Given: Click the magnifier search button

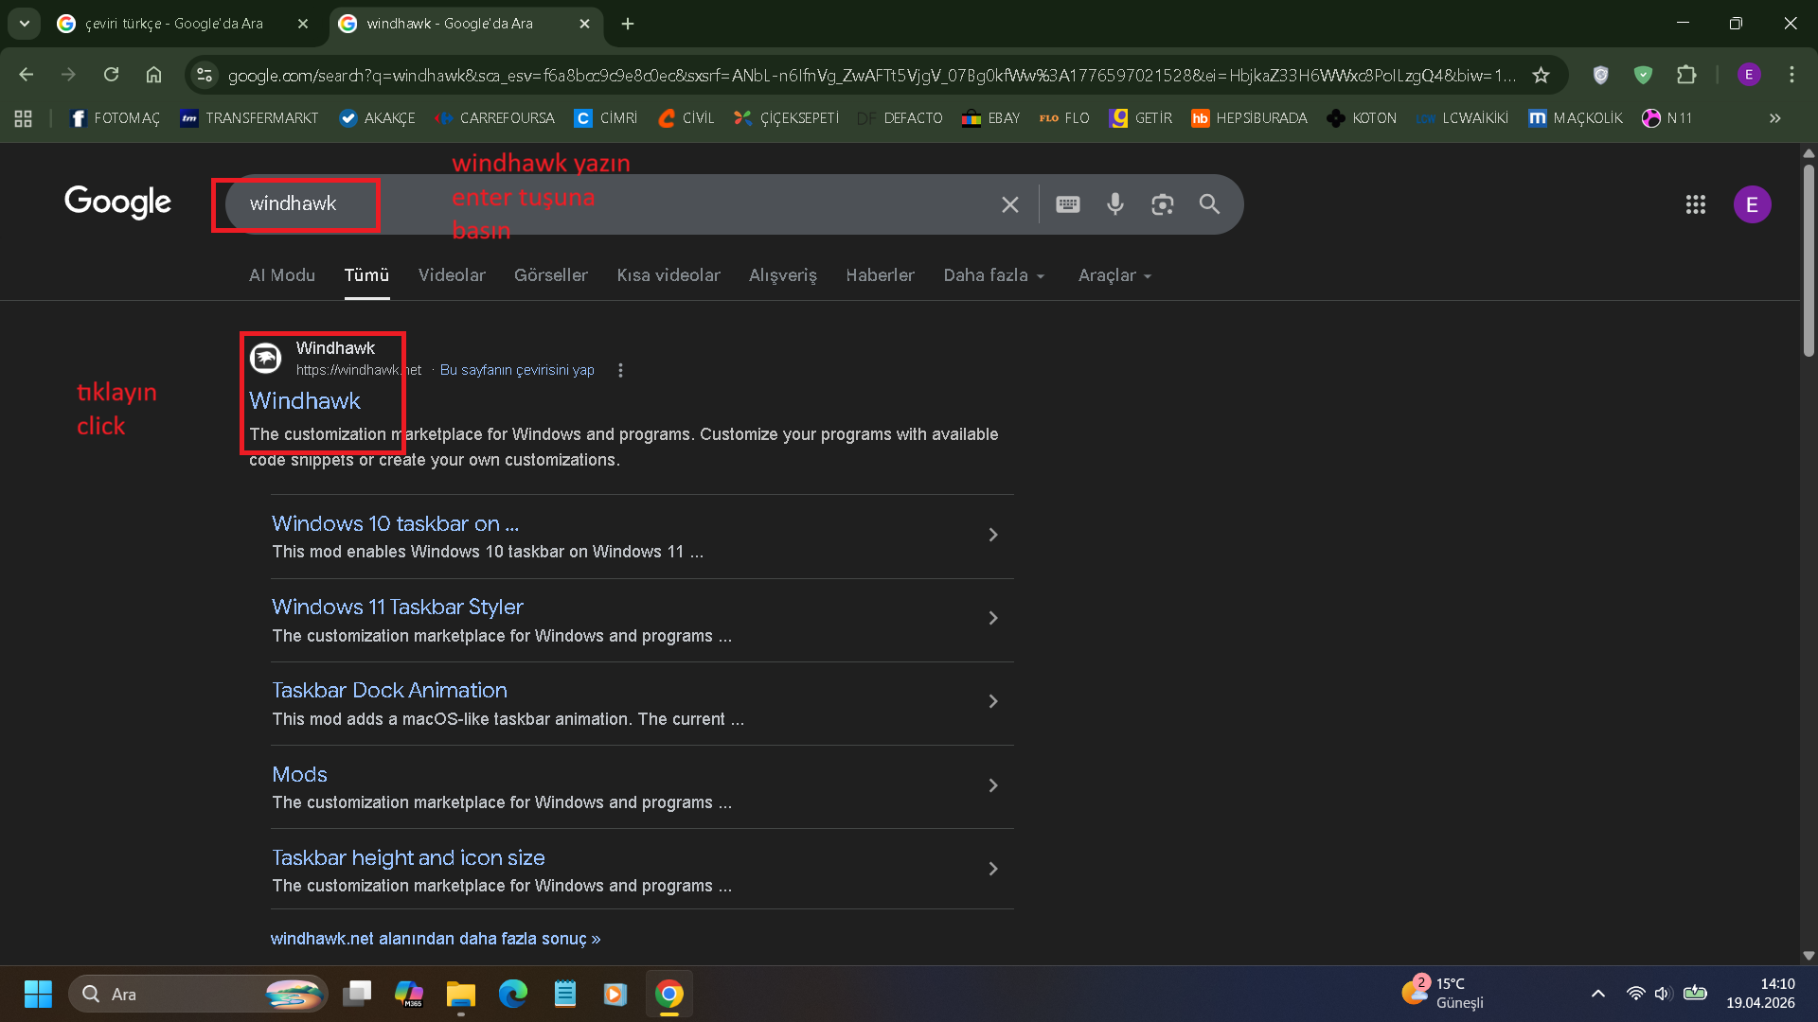Looking at the screenshot, I should tap(1209, 204).
